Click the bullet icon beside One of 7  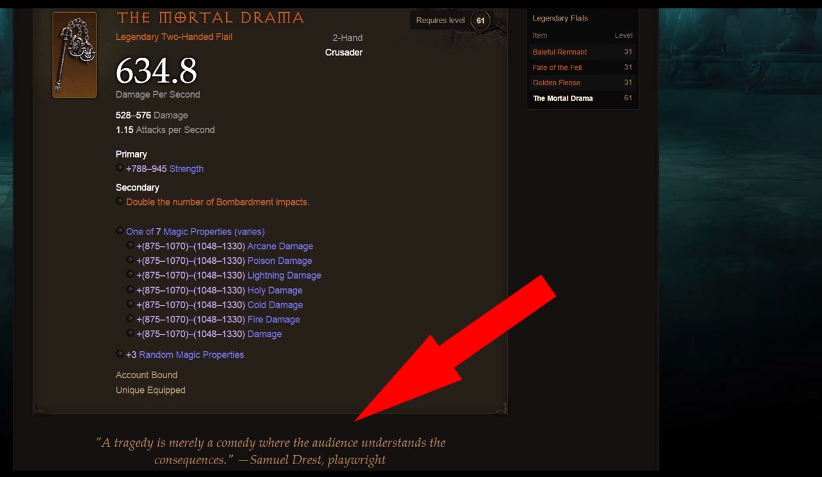point(120,231)
